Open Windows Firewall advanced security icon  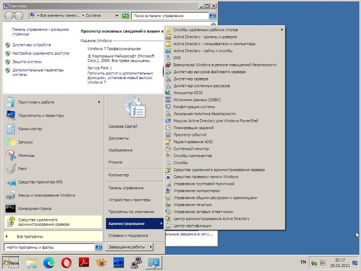pyautogui.click(x=168, y=65)
